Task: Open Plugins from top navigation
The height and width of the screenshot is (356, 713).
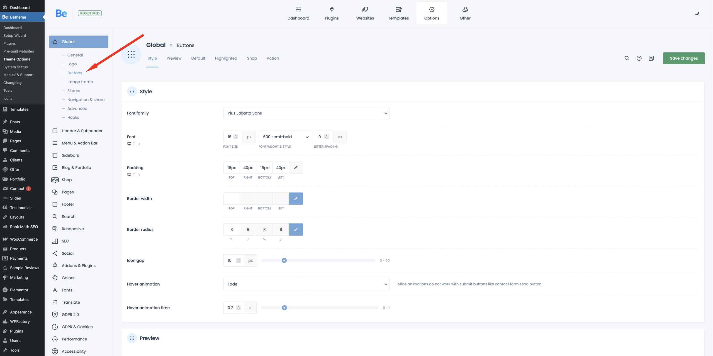Action: (x=332, y=13)
